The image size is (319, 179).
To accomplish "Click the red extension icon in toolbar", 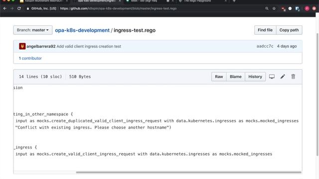I will [x=283, y=9].
